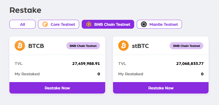Viewport: 219px width, 105px height.
Task: Click the Restake page heading
Action: tap(25, 10)
